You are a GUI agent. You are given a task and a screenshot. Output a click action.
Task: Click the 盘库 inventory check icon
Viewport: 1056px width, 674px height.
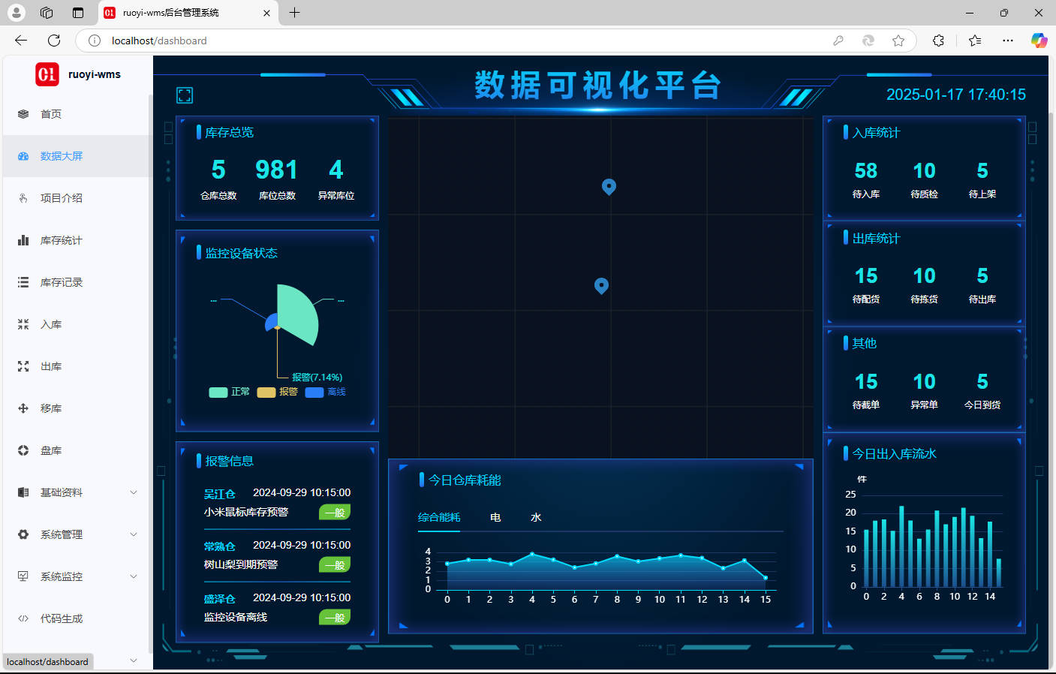coord(23,450)
